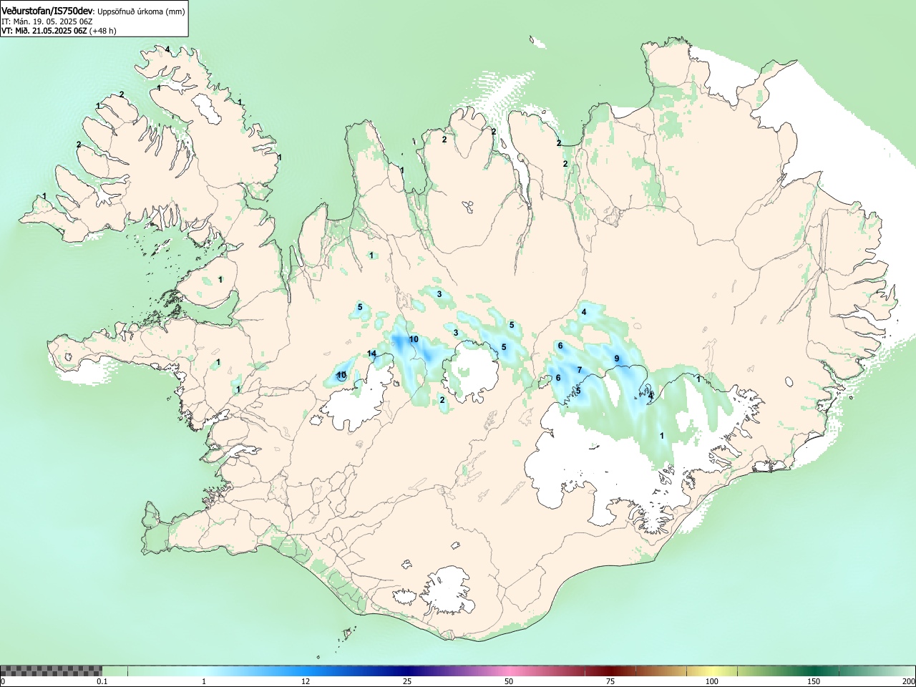Click the small Vestmannaeyjar island off the south coast
Image resolution: width=916 pixels, height=687 pixels.
click(x=349, y=634)
